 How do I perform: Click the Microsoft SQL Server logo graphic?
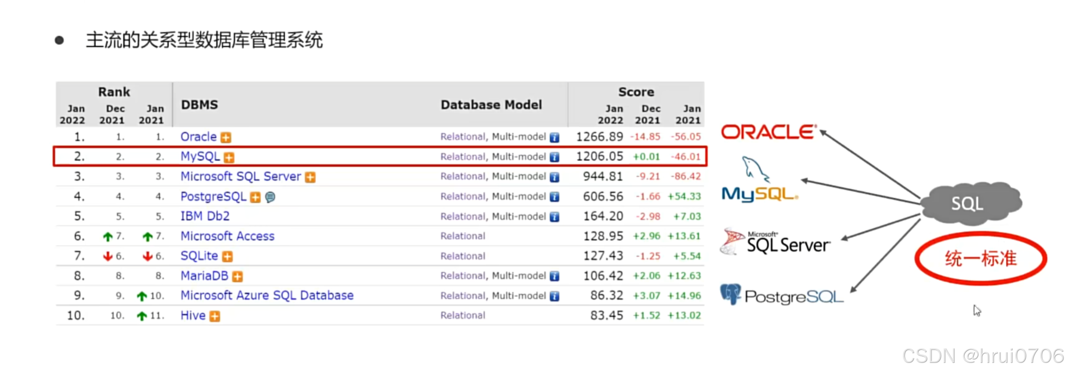pos(775,242)
